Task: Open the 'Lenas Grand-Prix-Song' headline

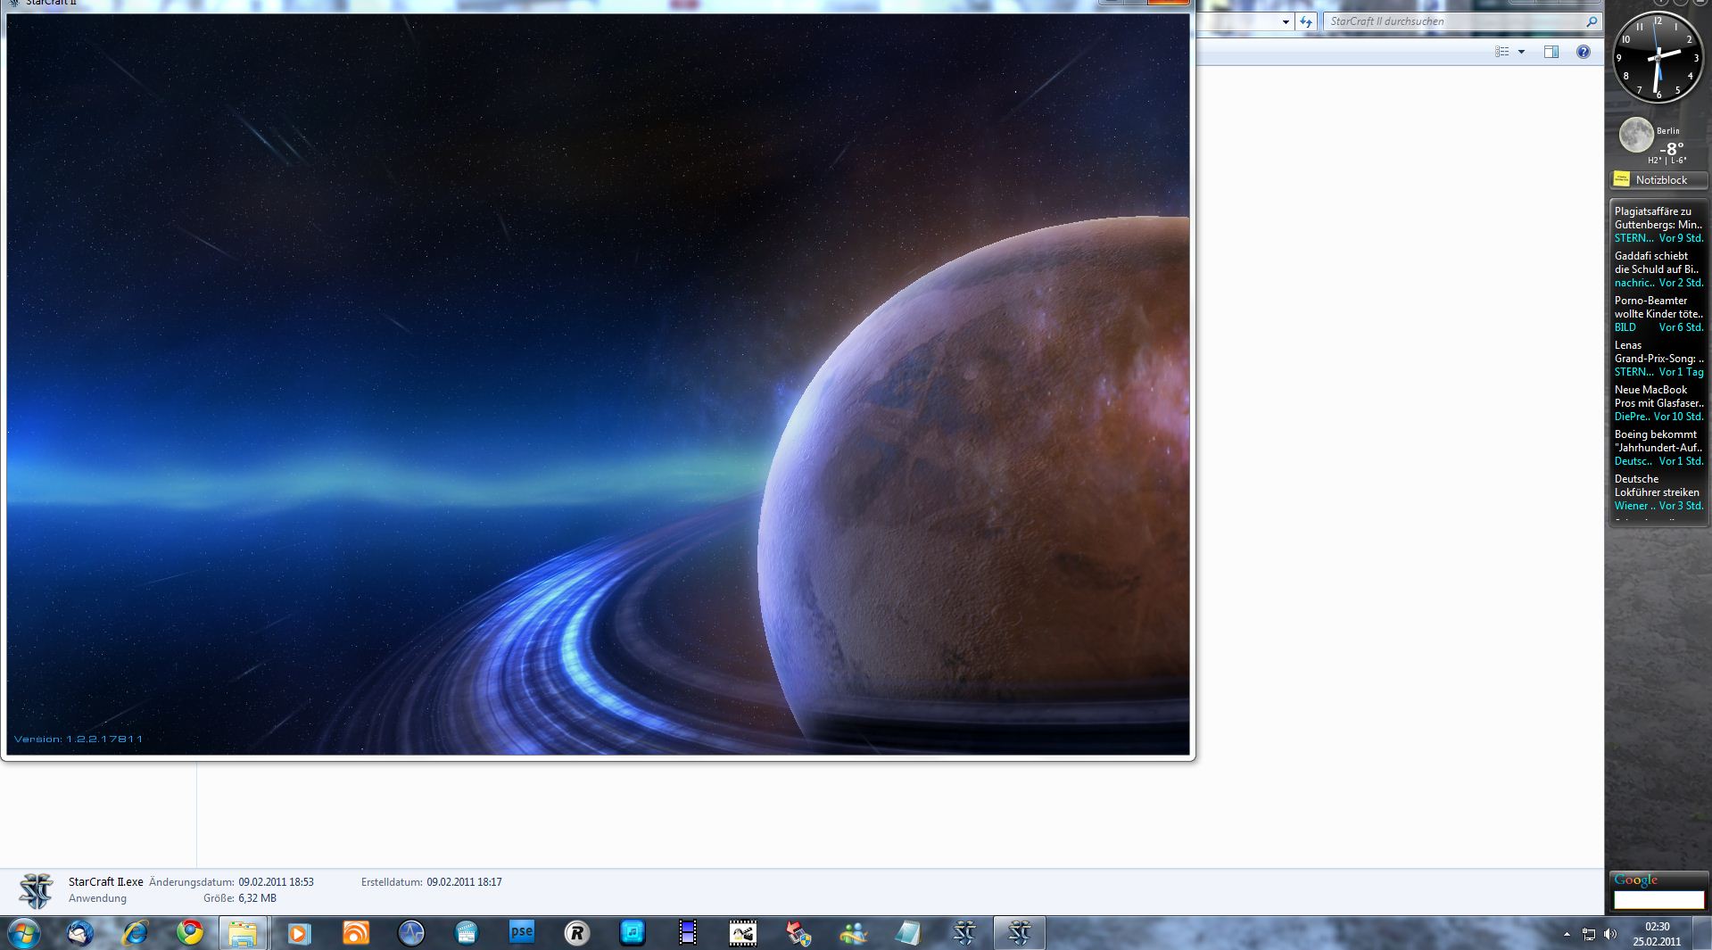Action: pos(1659,351)
